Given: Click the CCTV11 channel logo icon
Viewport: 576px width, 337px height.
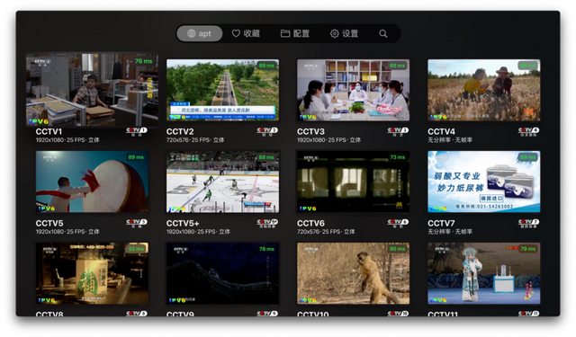Looking at the screenshot, I should (528, 314).
